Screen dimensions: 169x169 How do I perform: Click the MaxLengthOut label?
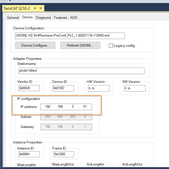pos(63,164)
